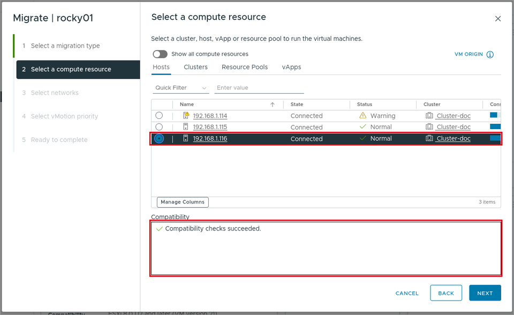Sort hosts using the Name column arrow
This screenshot has width=514, height=315.
pyautogui.click(x=273, y=104)
